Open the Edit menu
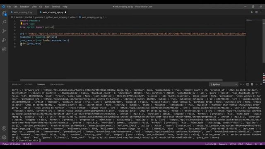Viewport: 265px width, 149px height. pyautogui.click(x=15, y=7)
